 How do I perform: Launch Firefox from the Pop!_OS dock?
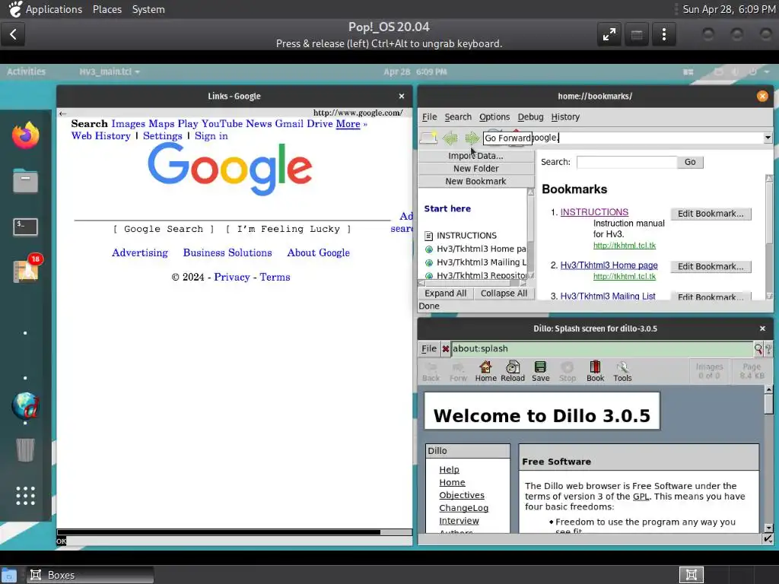pyautogui.click(x=25, y=135)
